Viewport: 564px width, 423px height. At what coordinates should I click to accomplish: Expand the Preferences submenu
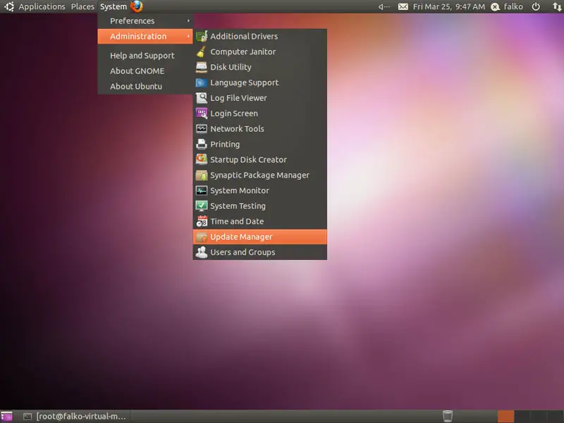[x=145, y=21]
